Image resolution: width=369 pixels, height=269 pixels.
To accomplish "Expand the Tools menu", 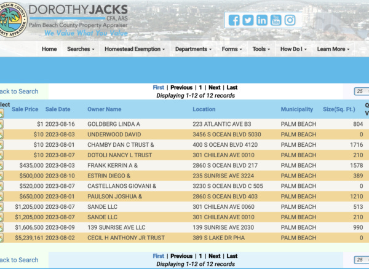I will pyautogui.click(x=261, y=49).
